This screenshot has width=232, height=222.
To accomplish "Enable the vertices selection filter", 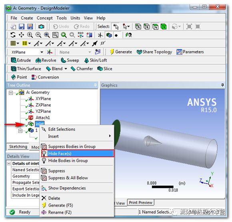I will [138, 27].
